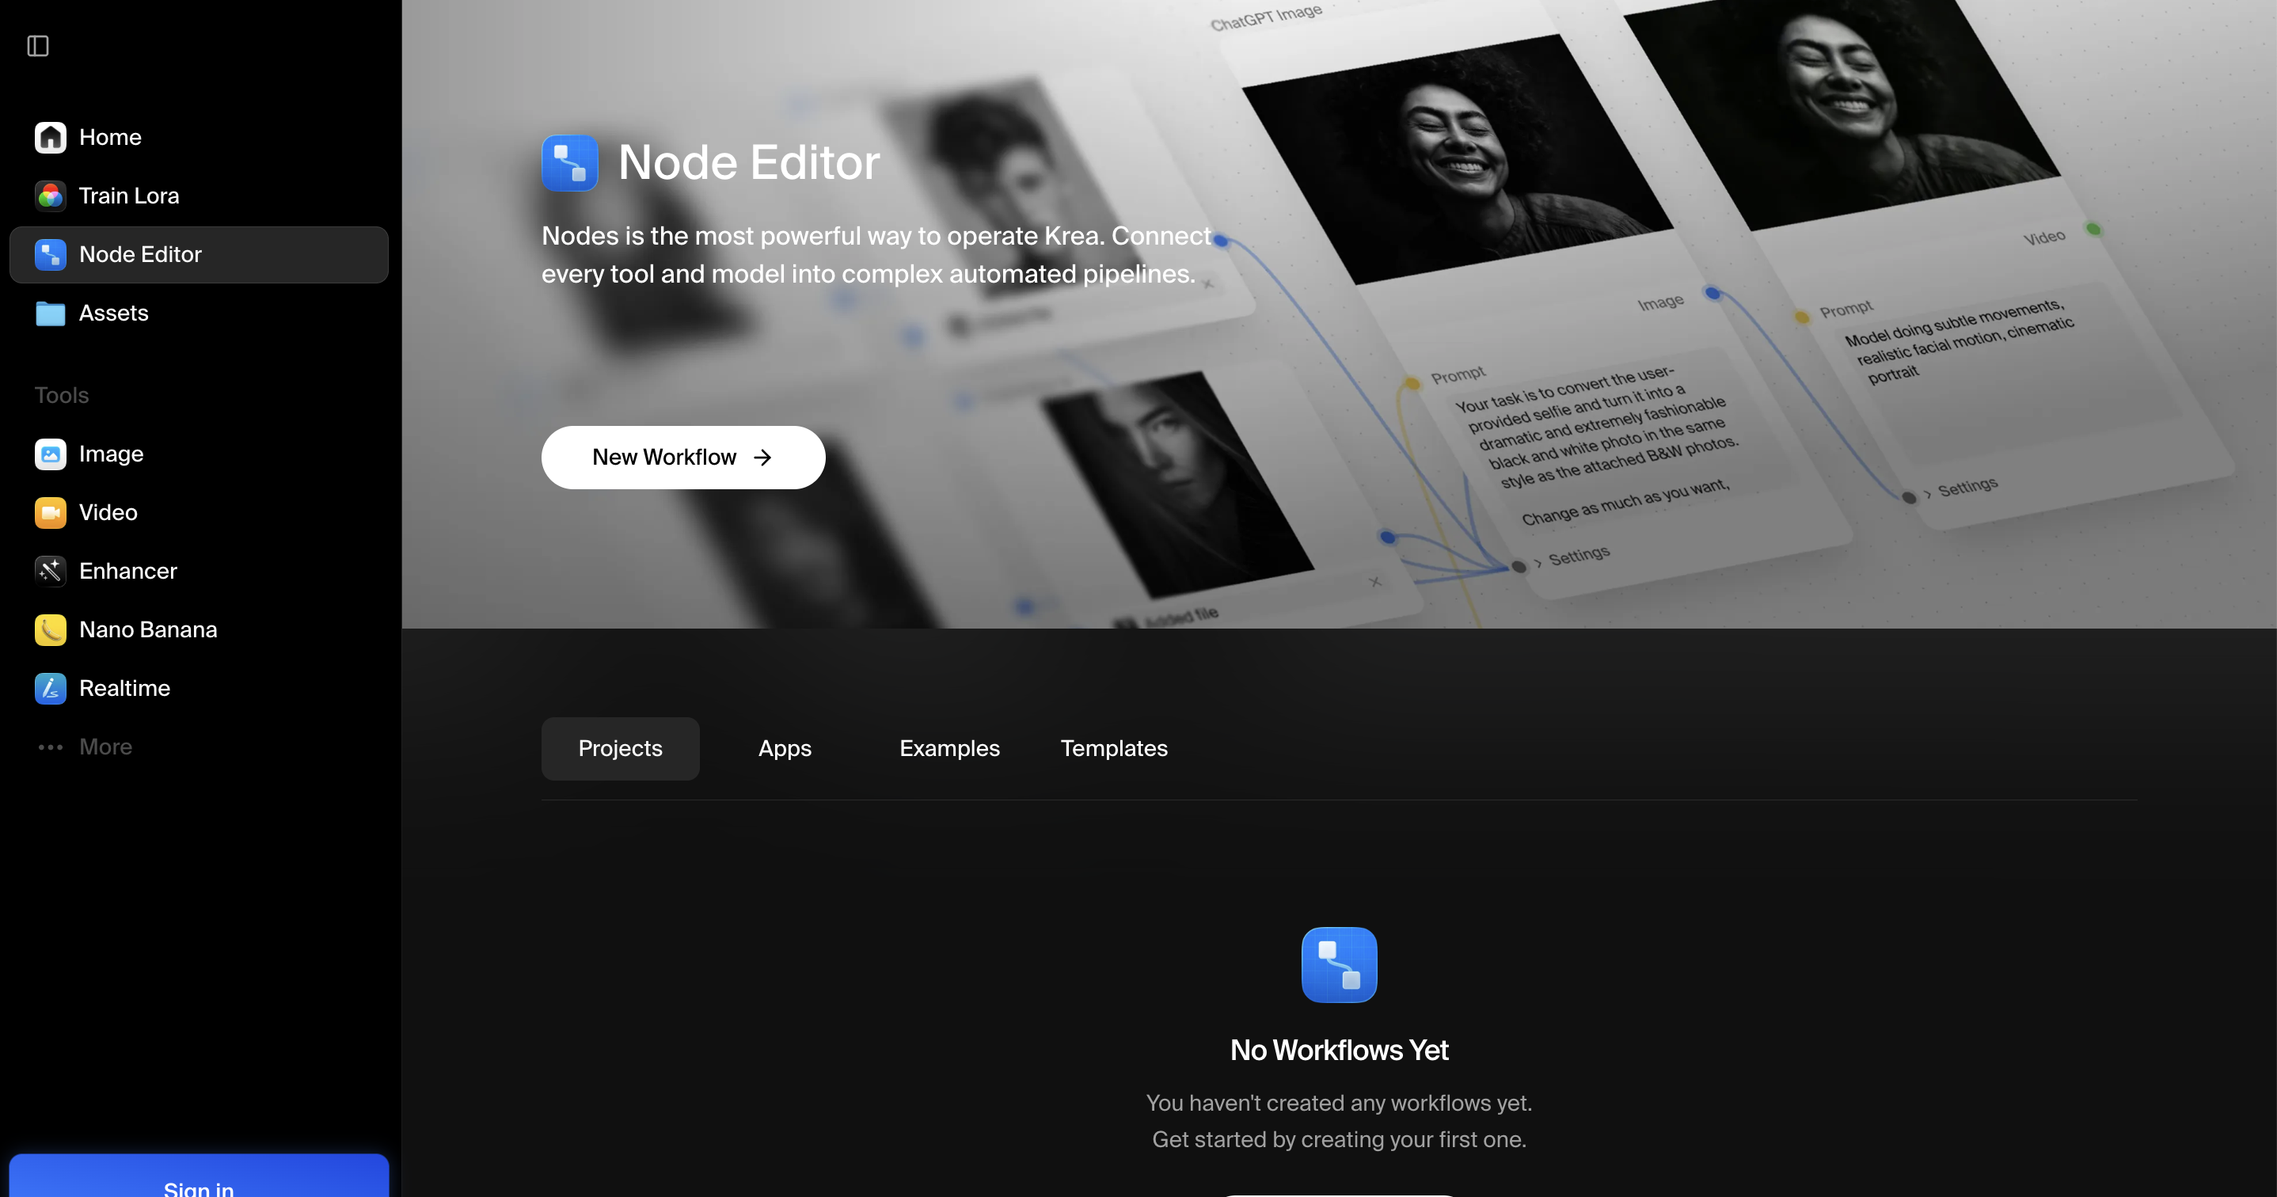Viewport: 2277px width, 1197px height.
Task: Switch to the Examples tab
Action: coord(949,748)
